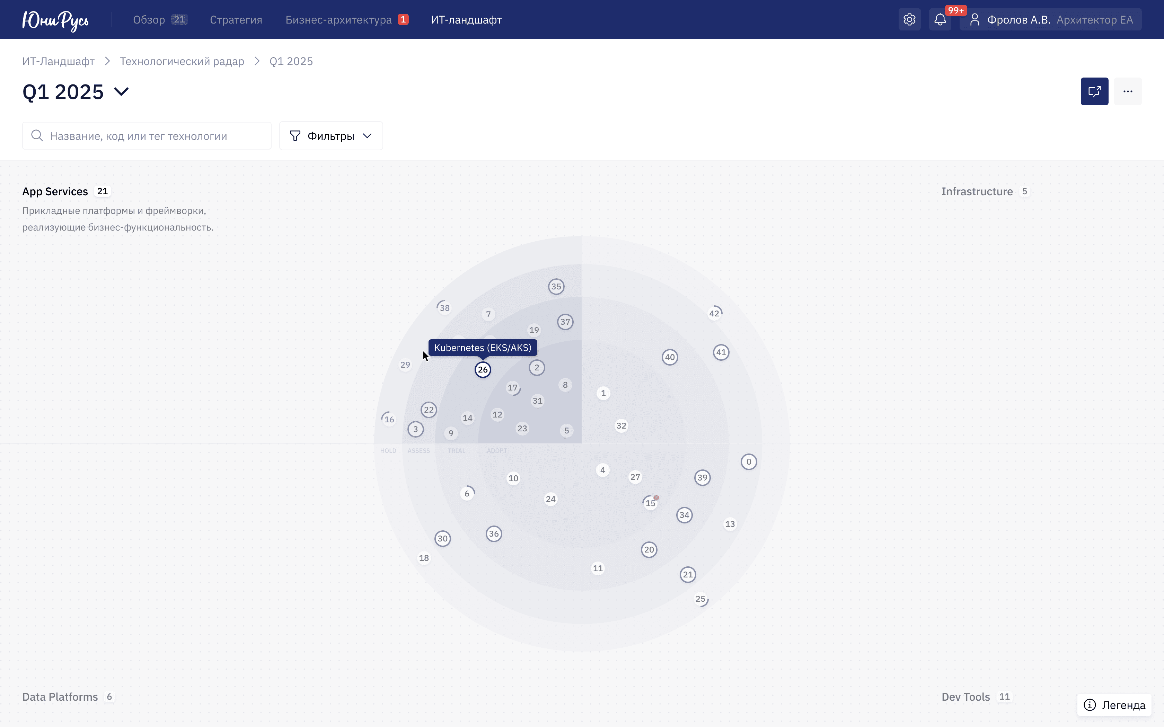Image resolution: width=1164 pixels, height=727 pixels.
Task: Open notifications bell with 99+ badge
Action: (x=940, y=20)
